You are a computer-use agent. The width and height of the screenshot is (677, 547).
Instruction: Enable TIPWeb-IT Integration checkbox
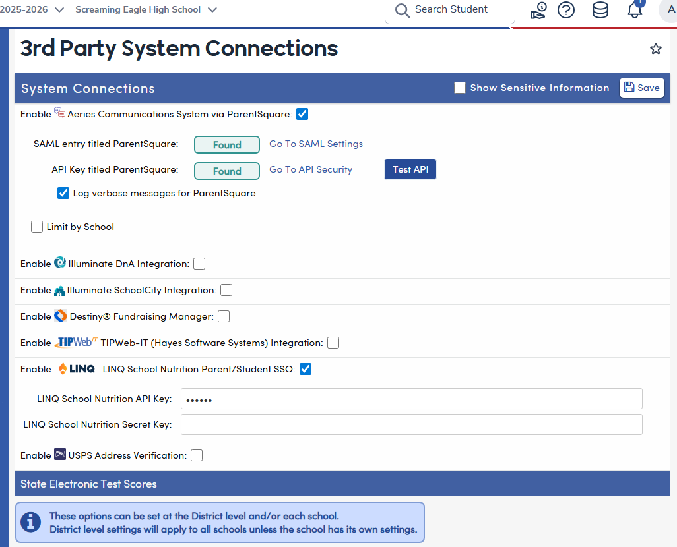pyautogui.click(x=333, y=343)
